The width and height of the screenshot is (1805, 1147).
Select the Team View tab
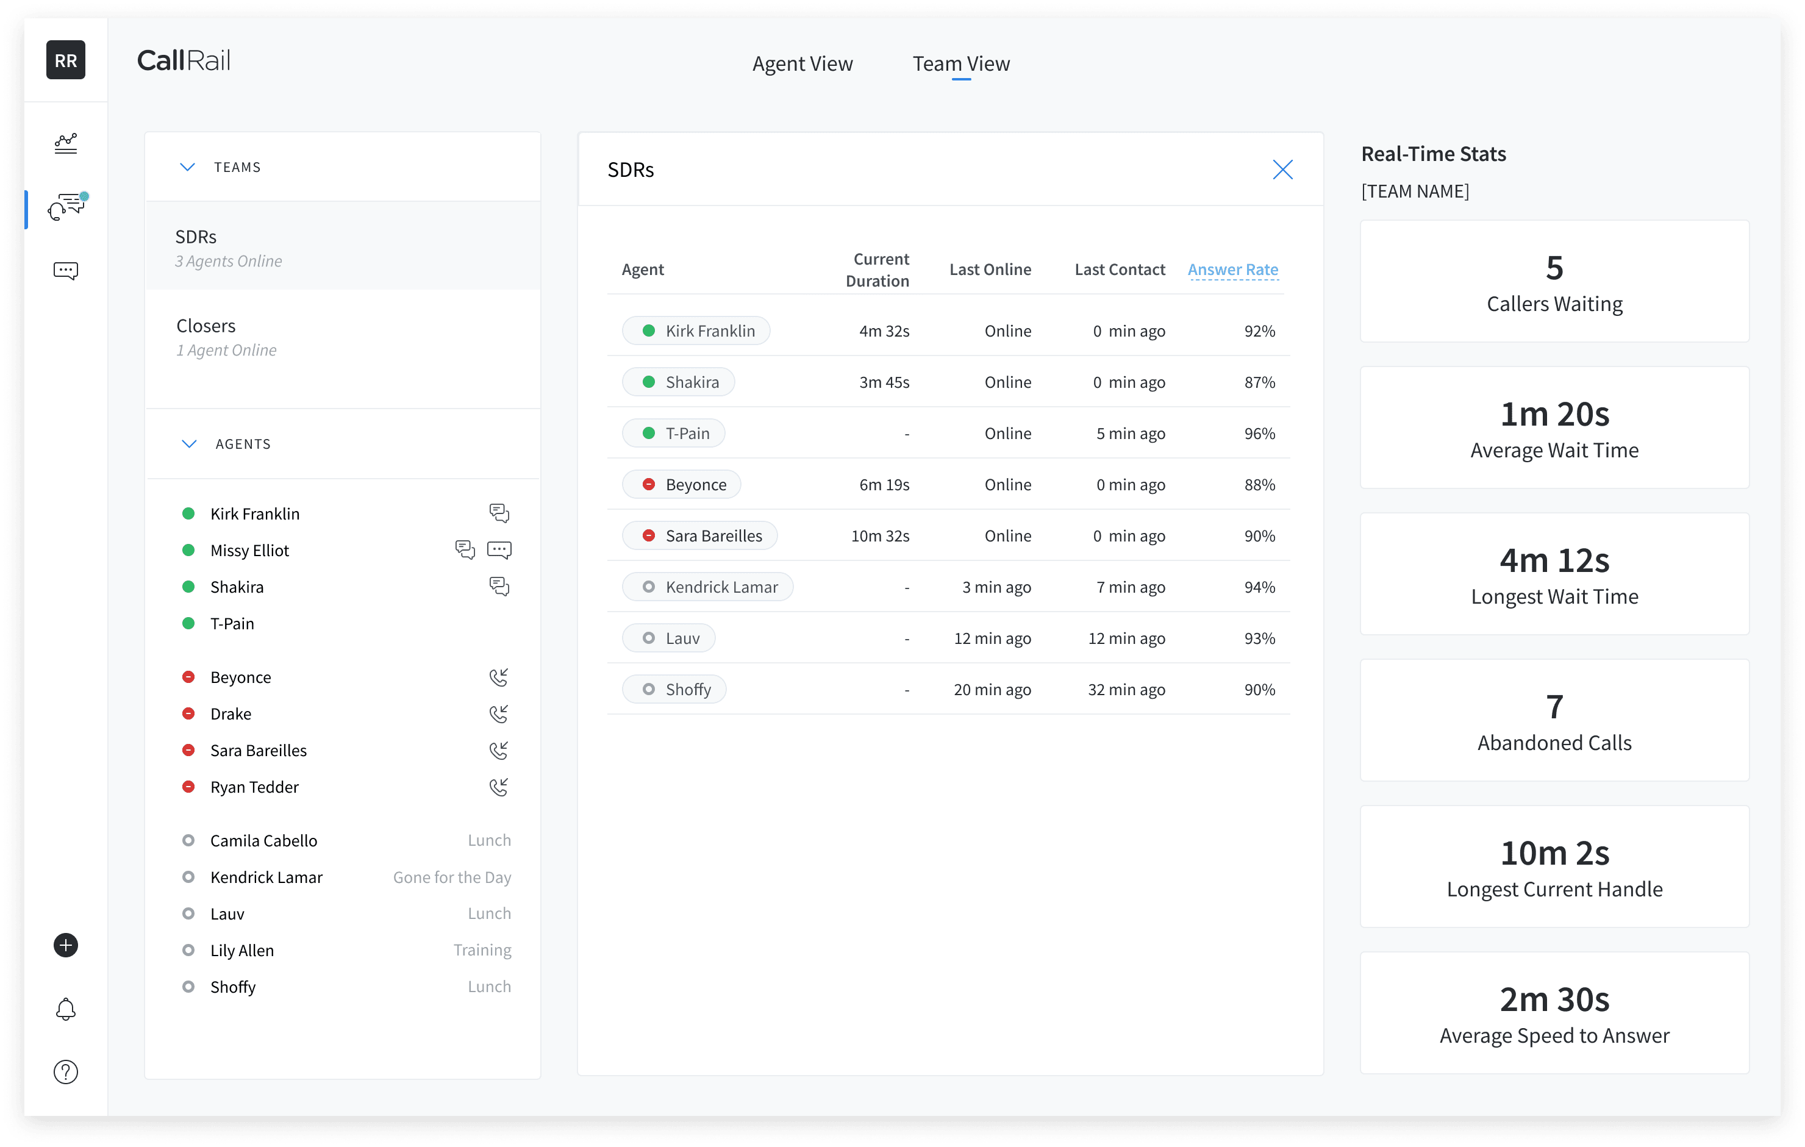(961, 63)
